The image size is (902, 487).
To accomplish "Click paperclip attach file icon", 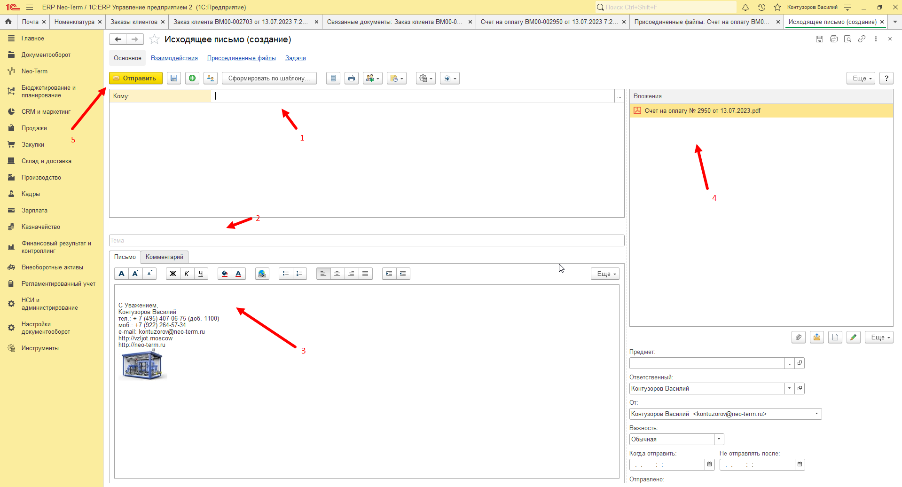I will 799,337.
